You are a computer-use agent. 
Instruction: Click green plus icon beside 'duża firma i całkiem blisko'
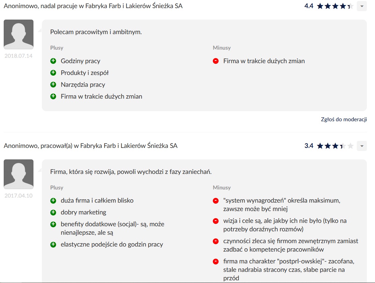click(53, 201)
